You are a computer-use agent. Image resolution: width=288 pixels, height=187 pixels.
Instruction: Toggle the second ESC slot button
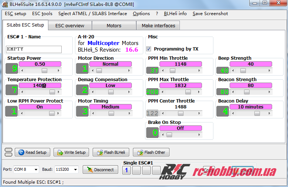pyautogui.click(x=136, y=170)
